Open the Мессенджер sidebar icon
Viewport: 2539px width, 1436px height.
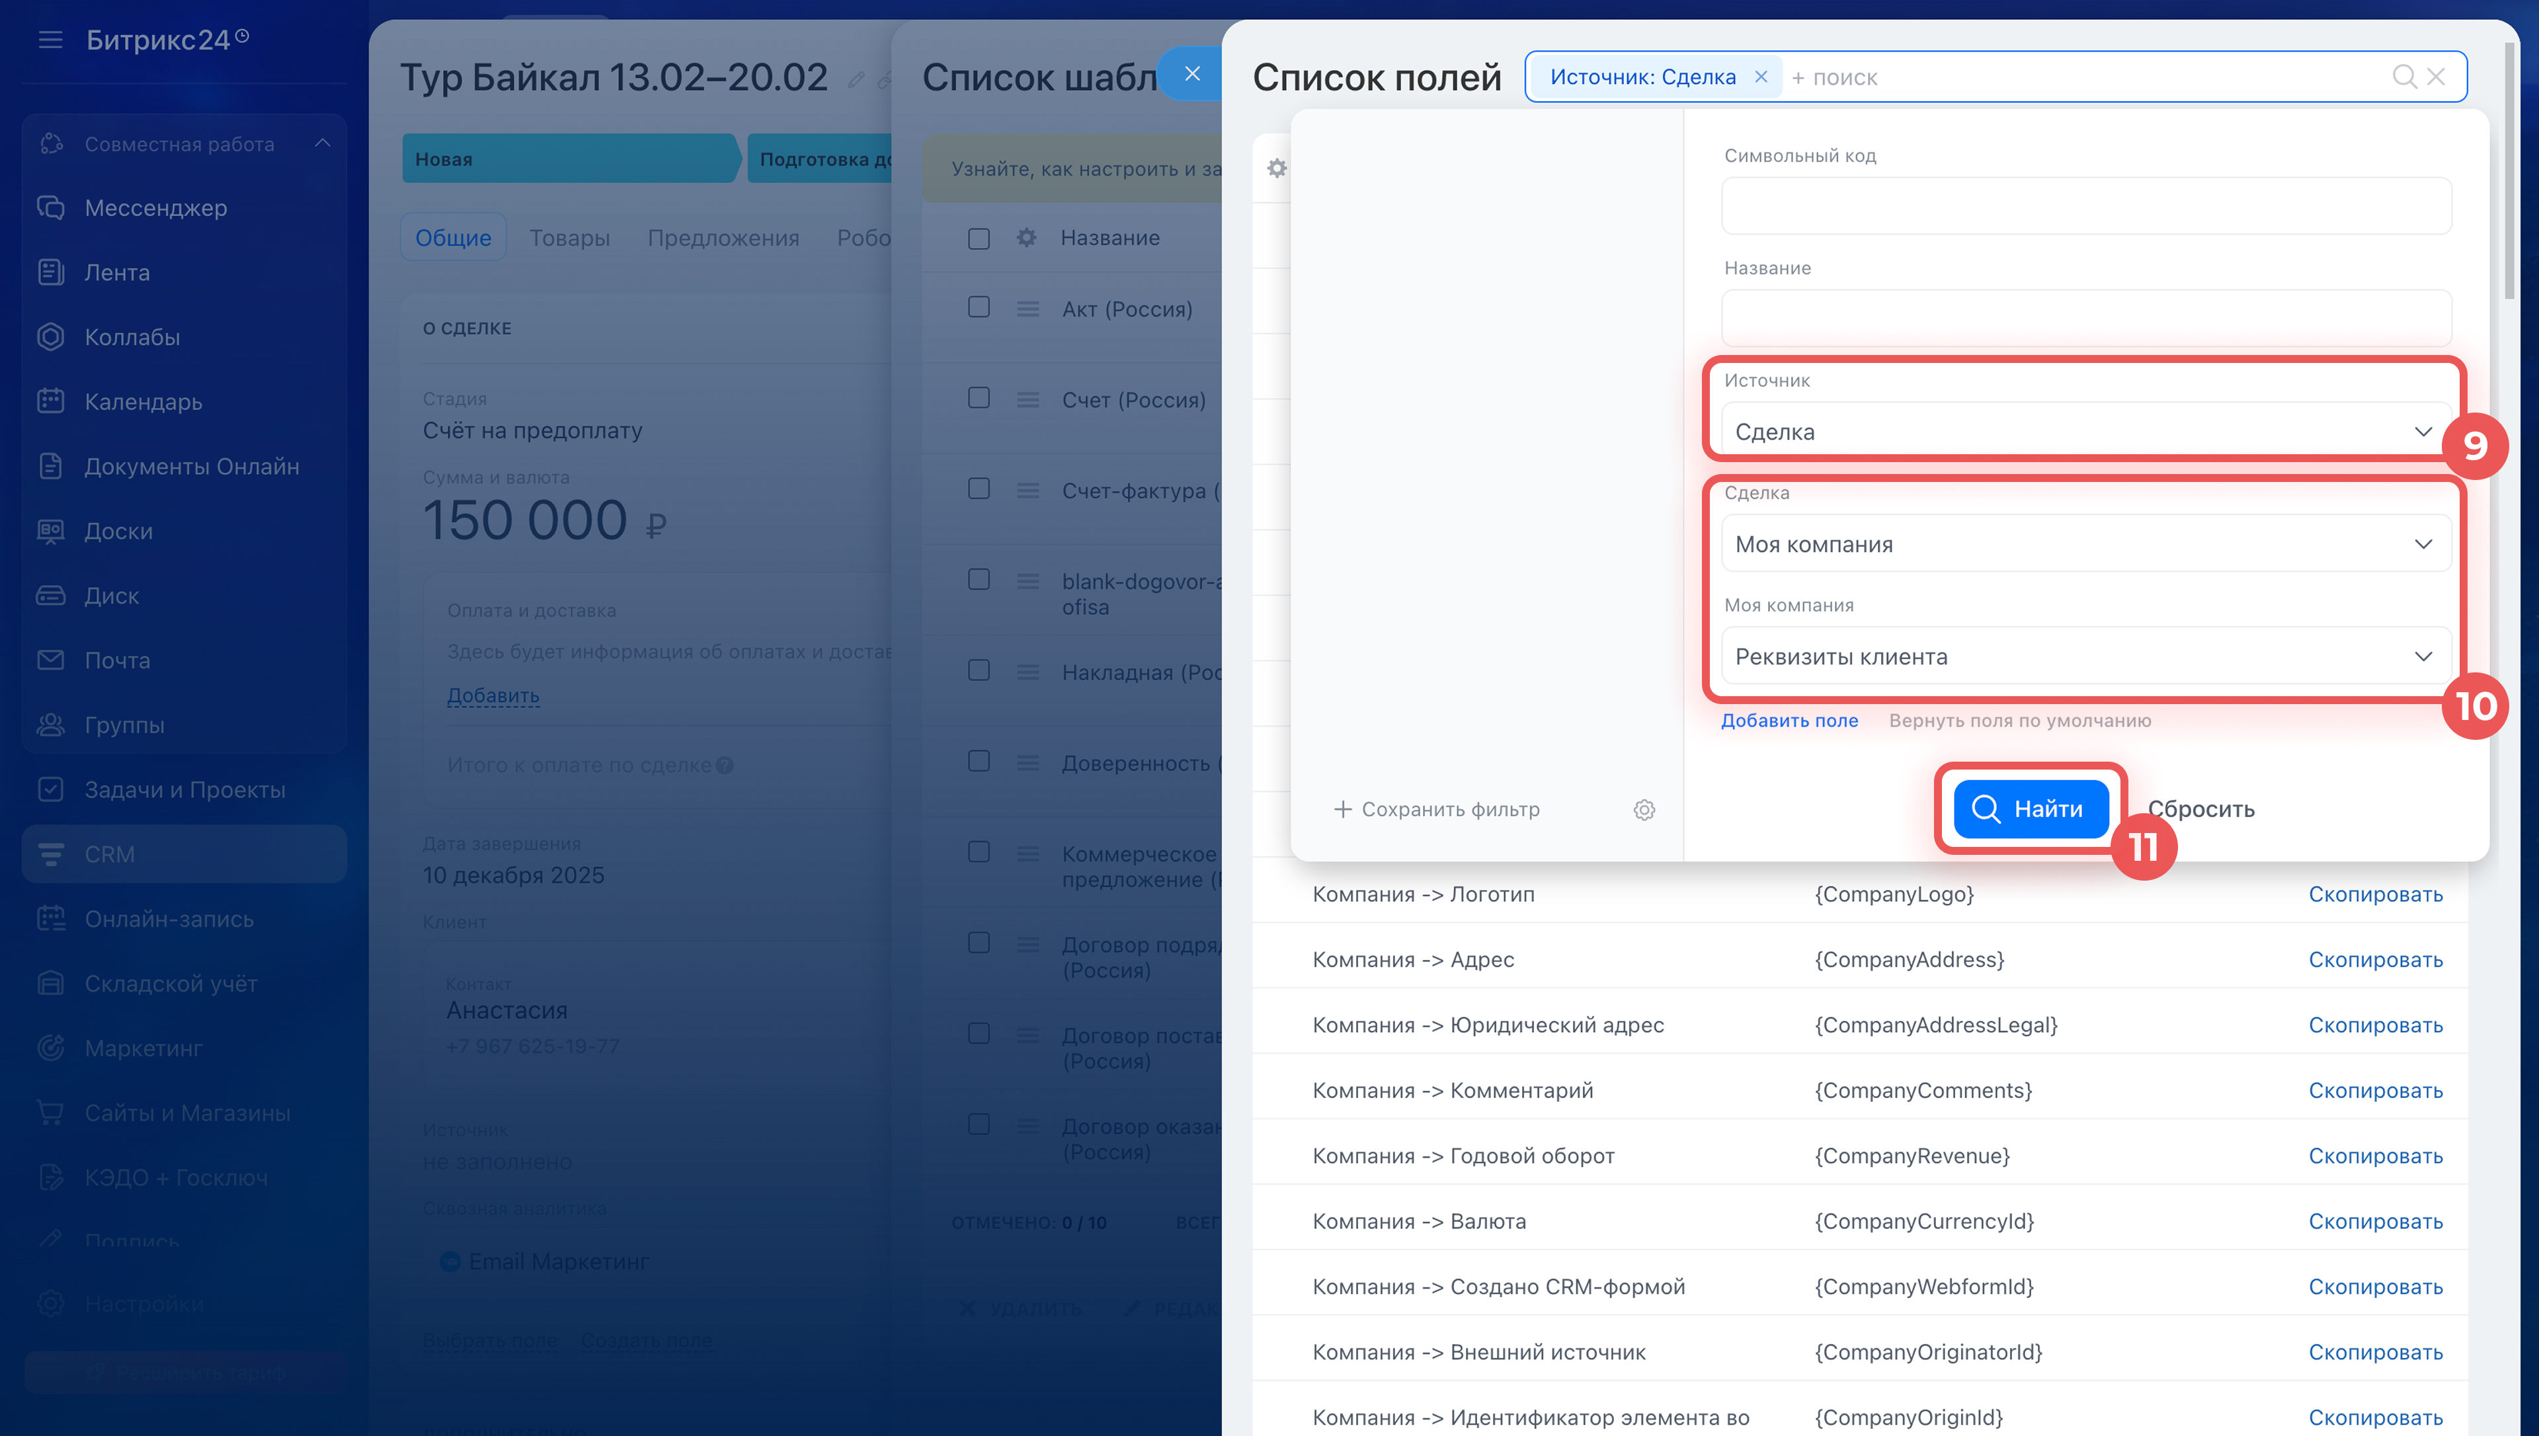[x=50, y=208]
